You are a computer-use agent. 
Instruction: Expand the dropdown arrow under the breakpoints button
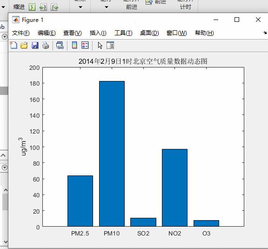point(80,7)
